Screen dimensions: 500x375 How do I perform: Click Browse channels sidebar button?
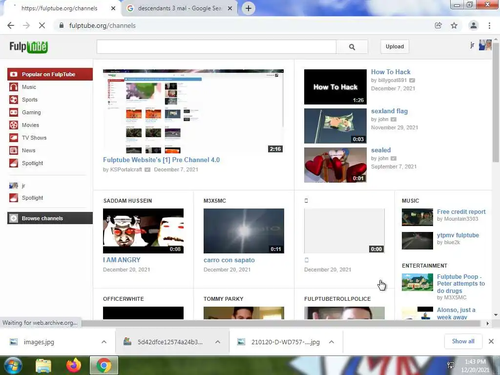tap(50, 218)
